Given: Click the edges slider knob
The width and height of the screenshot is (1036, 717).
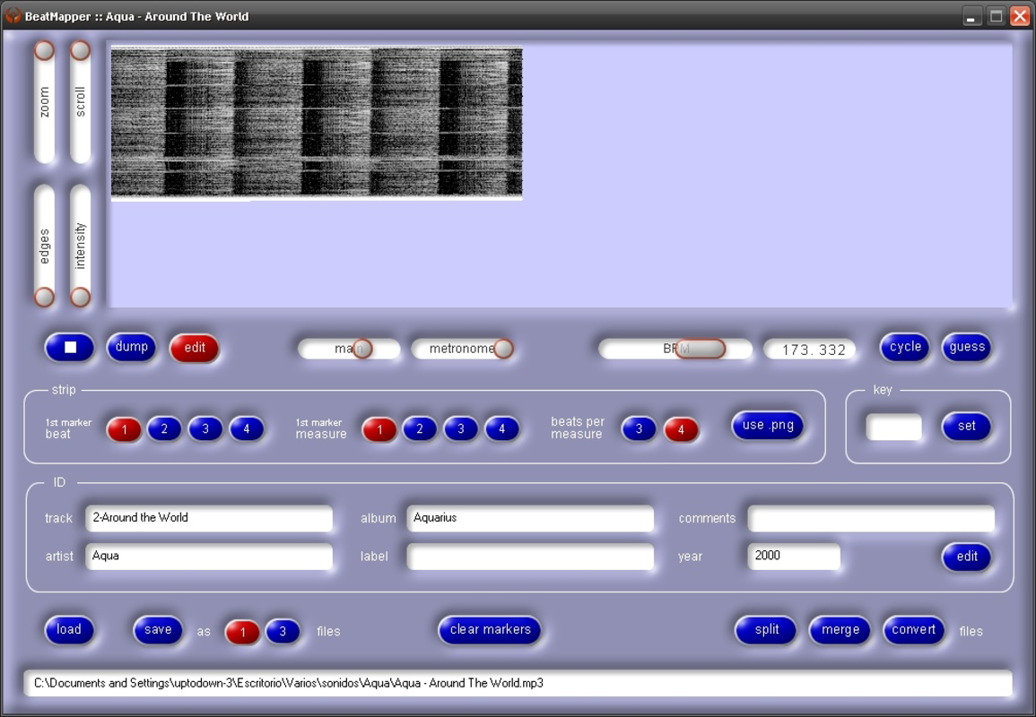Looking at the screenshot, I should (44, 297).
